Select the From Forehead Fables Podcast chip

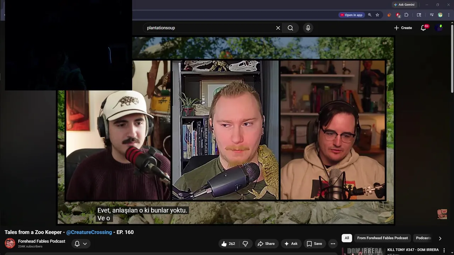tap(382, 238)
